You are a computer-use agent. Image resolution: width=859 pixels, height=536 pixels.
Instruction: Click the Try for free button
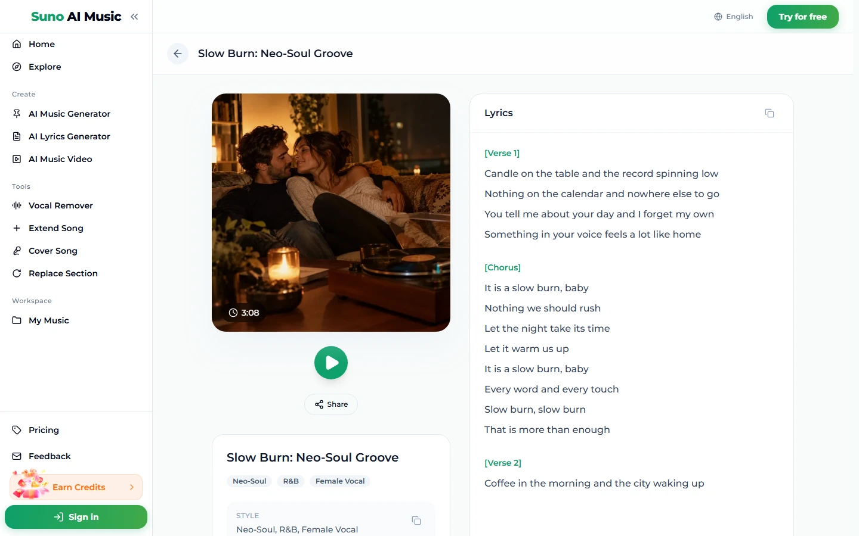803,17
